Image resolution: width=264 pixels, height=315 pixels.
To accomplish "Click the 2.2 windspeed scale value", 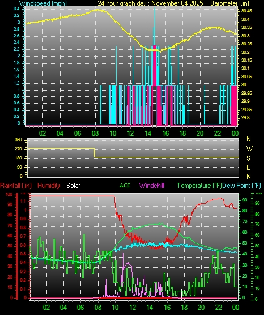I will point(16,49).
